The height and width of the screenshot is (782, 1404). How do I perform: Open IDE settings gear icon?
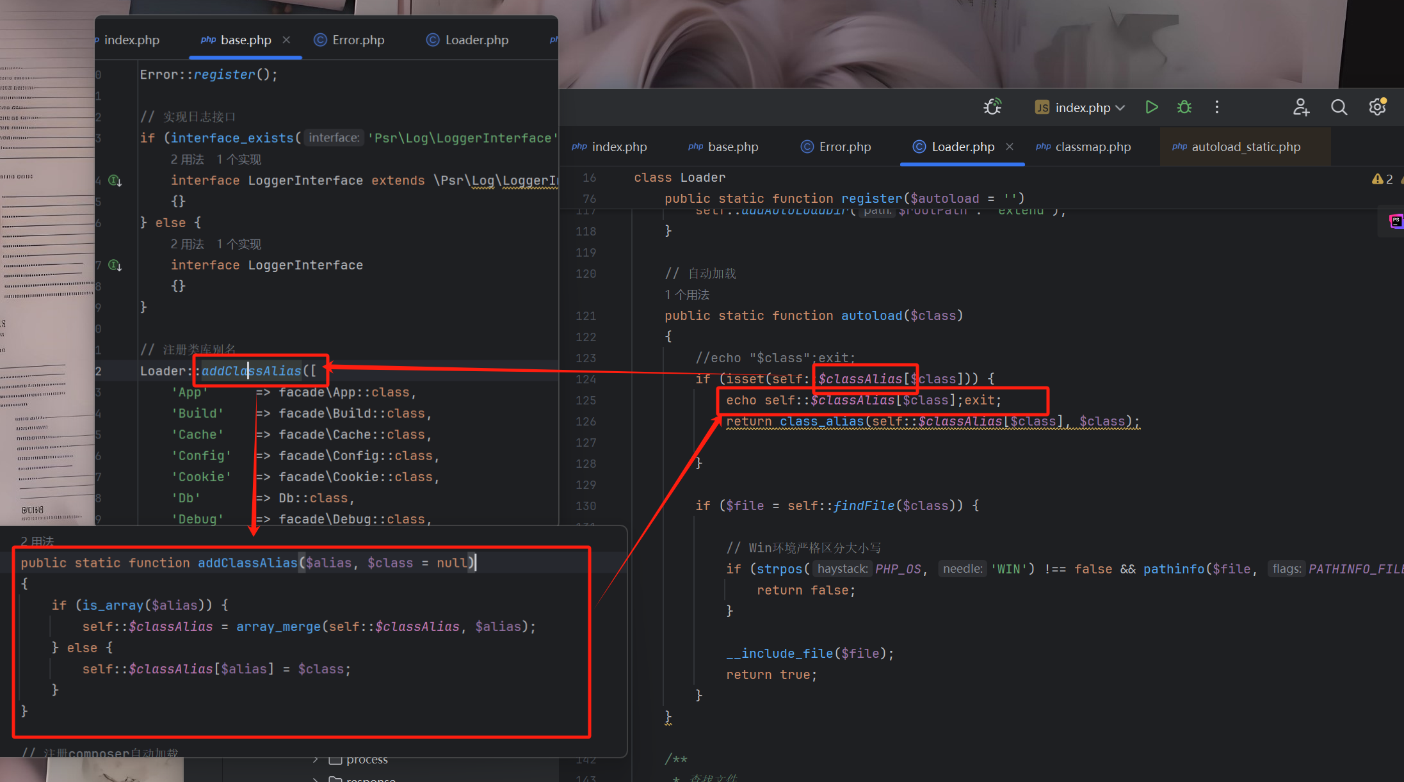coord(1376,107)
